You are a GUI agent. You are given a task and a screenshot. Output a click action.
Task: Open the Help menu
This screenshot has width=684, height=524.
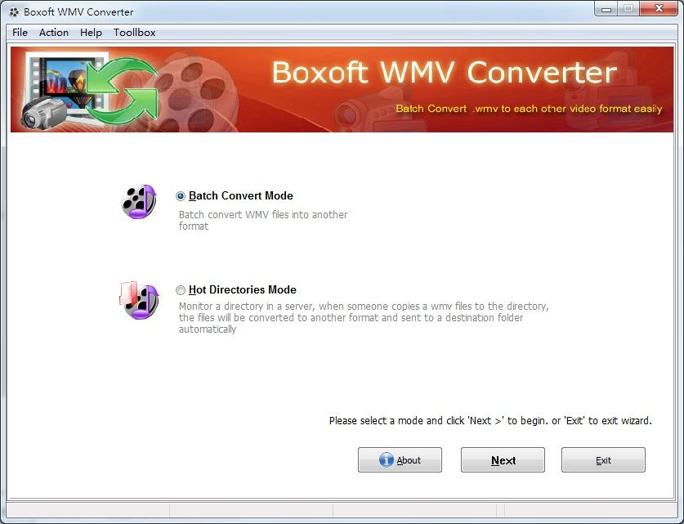(x=91, y=32)
